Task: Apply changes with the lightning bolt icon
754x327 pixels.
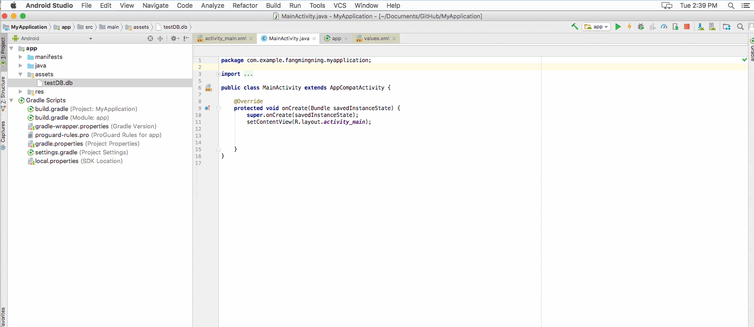Action: point(629,27)
